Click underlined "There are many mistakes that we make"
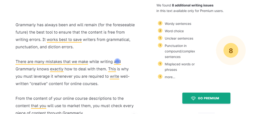 coord(52,62)
